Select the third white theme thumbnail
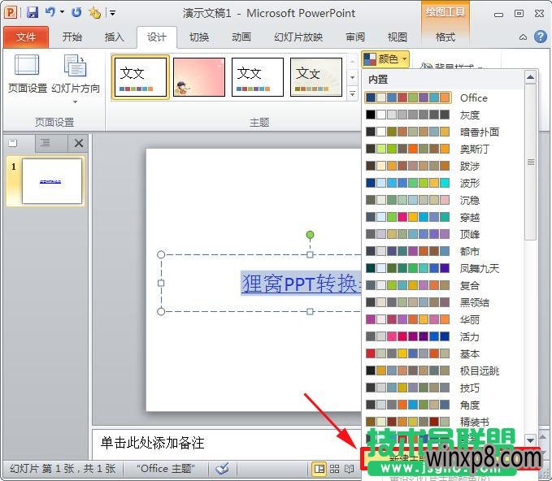The image size is (552, 481). tap(258, 77)
